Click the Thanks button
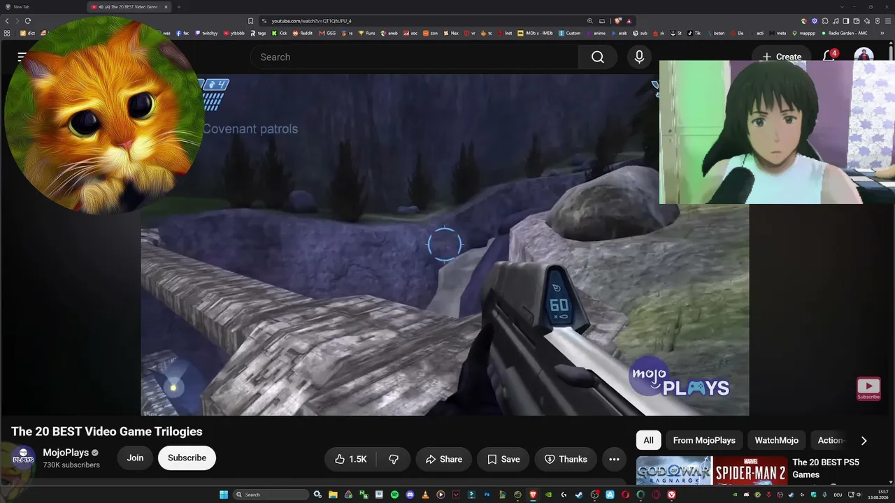 (566, 459)
